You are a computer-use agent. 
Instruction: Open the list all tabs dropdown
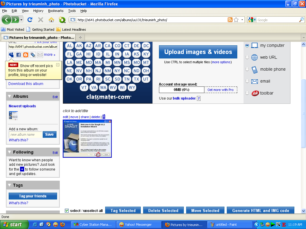[x=304, y=37]
